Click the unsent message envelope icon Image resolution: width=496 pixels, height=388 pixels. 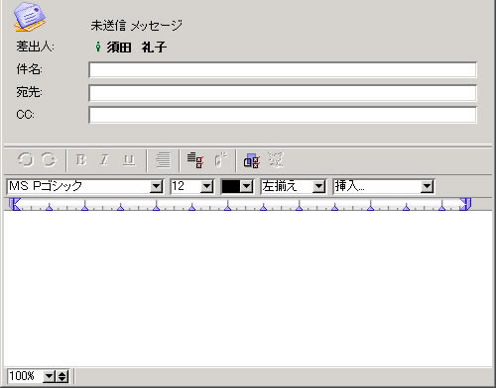(x=29, y=17)
